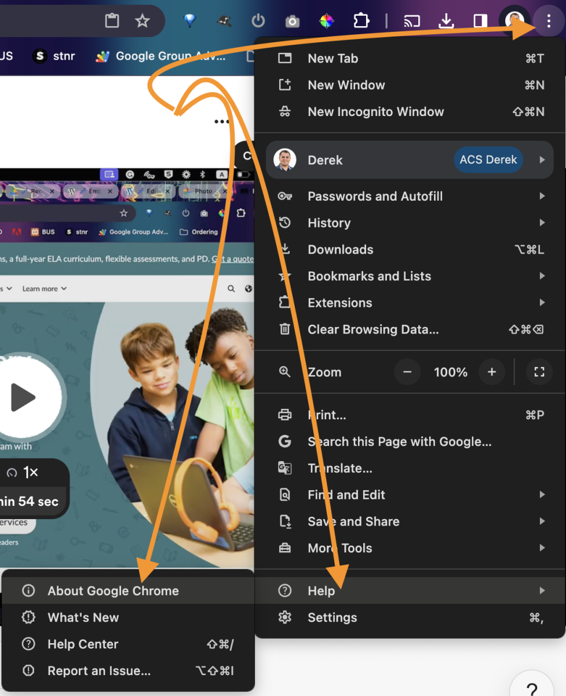Click the 100% zoom level value
This screenshot has height=696, width=566.
pyautogui.click(x=450, y=372)
